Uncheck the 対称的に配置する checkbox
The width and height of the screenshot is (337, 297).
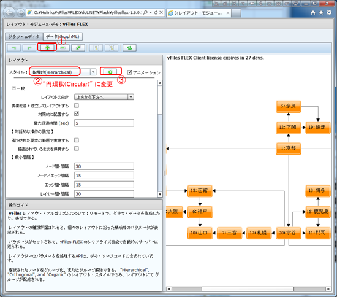[x=77, y=114]
